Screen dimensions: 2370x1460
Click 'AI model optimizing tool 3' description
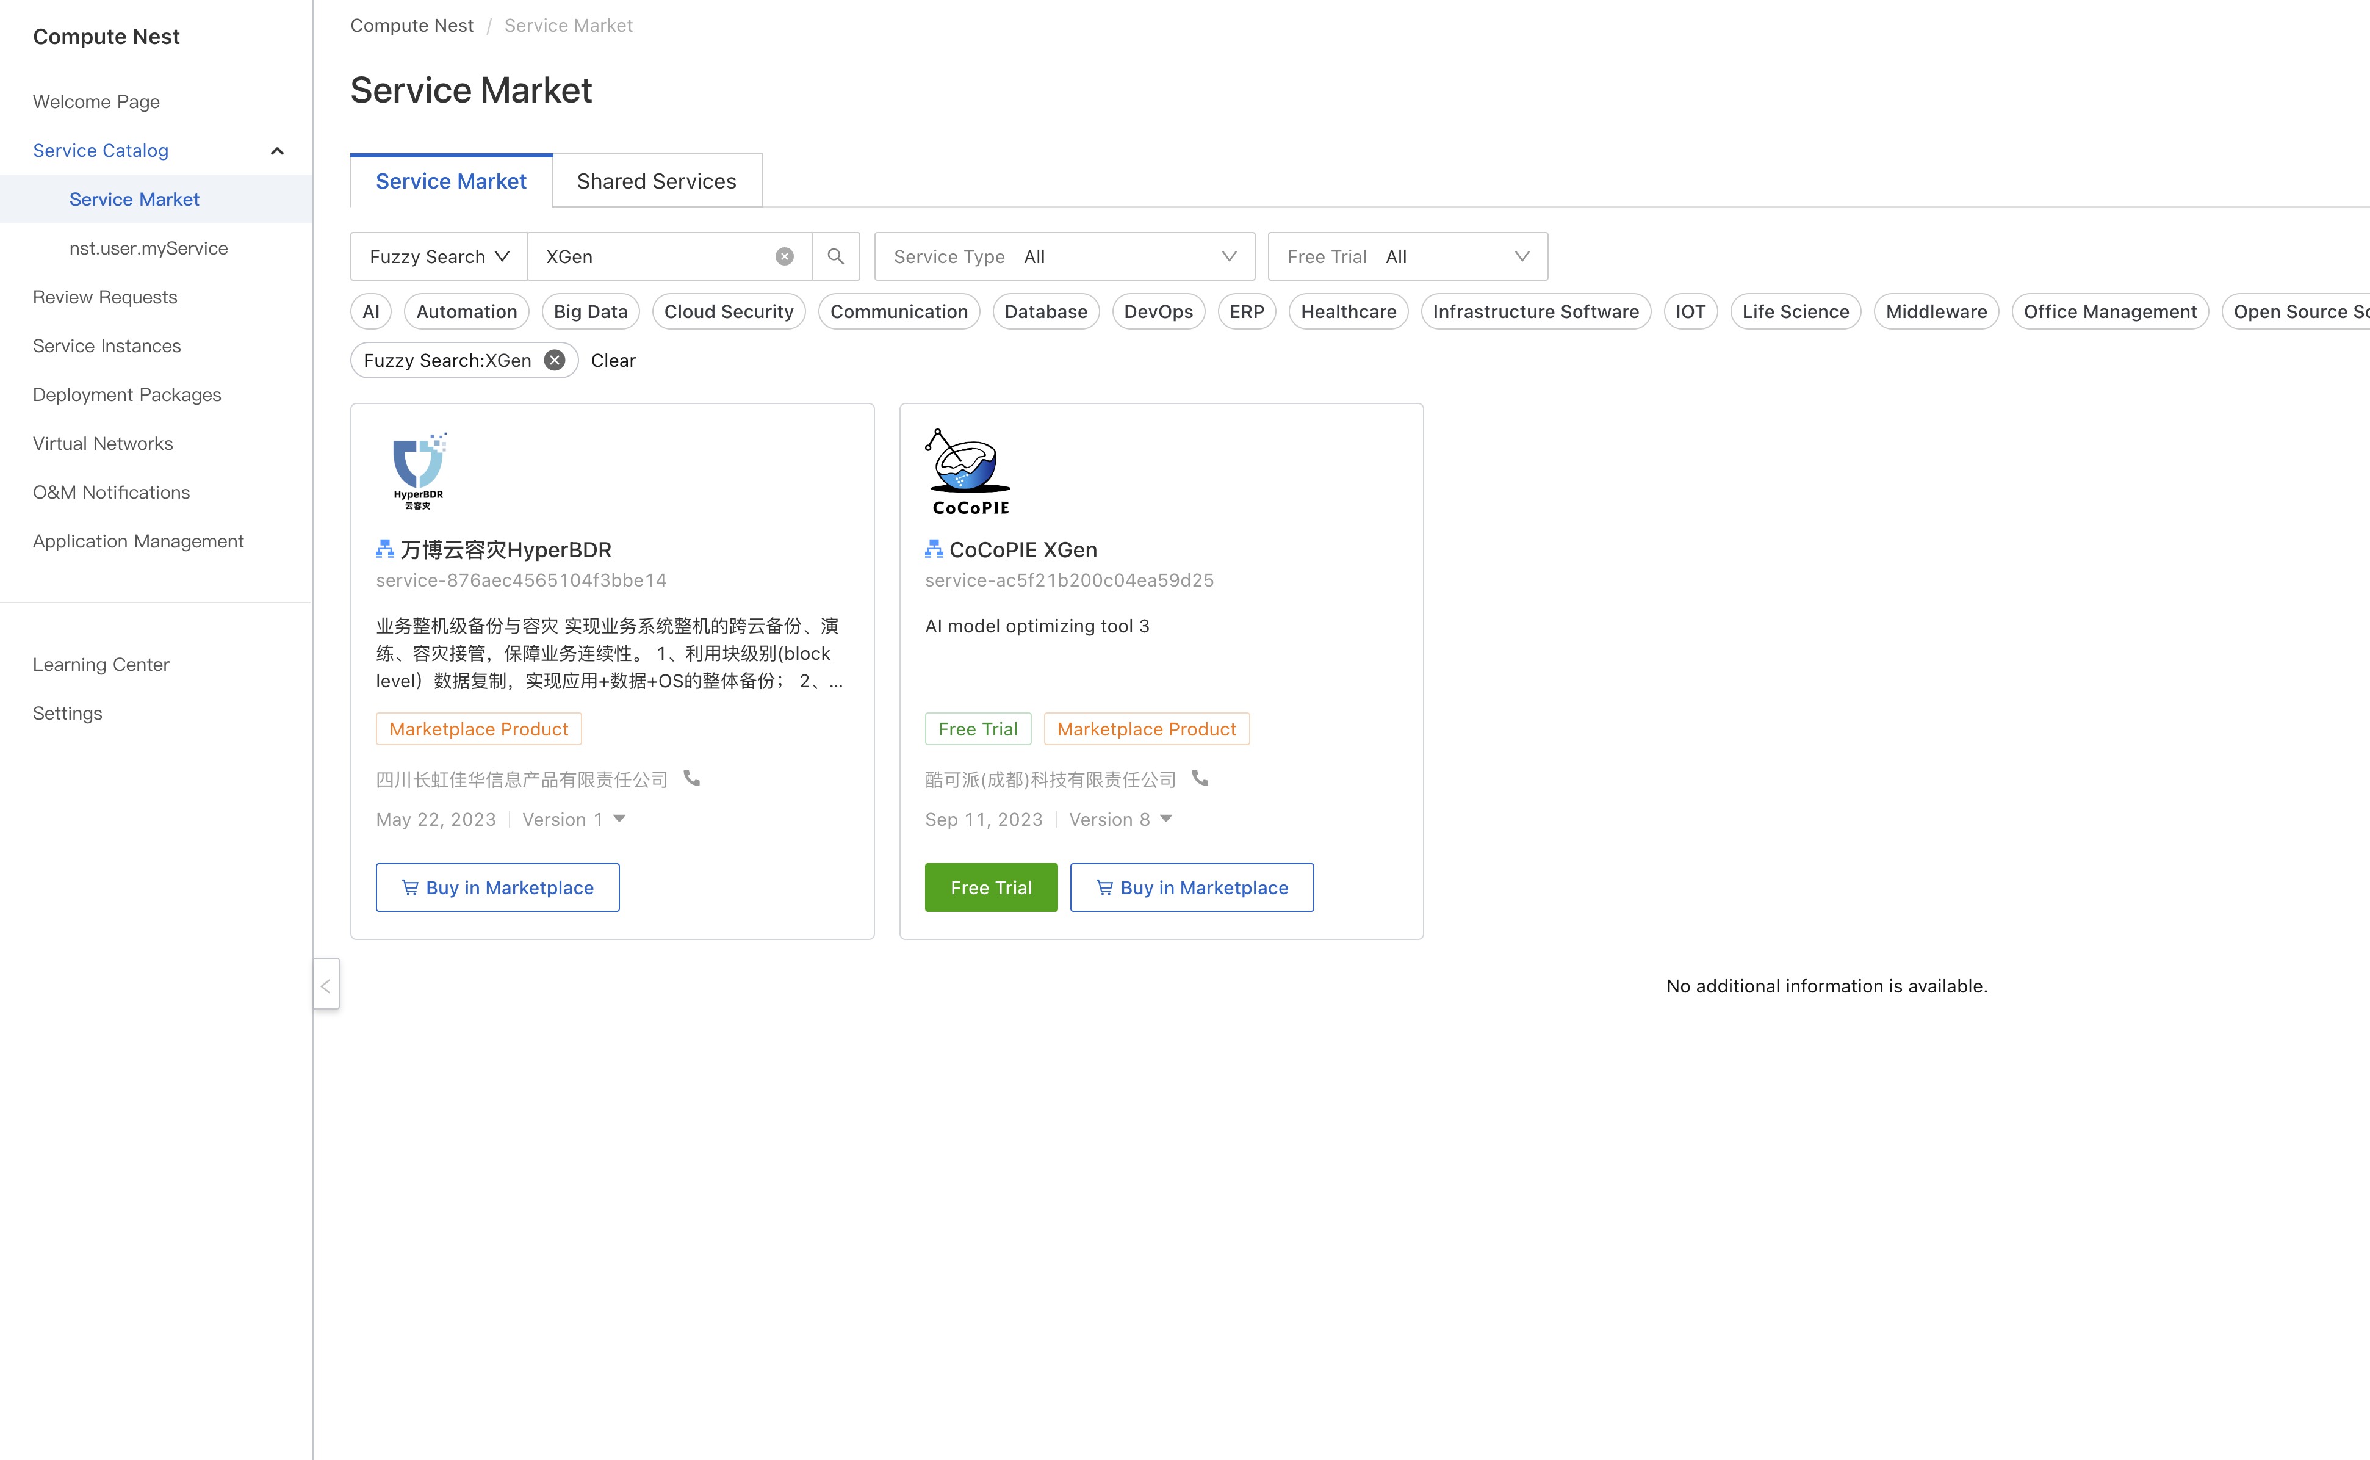1038,626
